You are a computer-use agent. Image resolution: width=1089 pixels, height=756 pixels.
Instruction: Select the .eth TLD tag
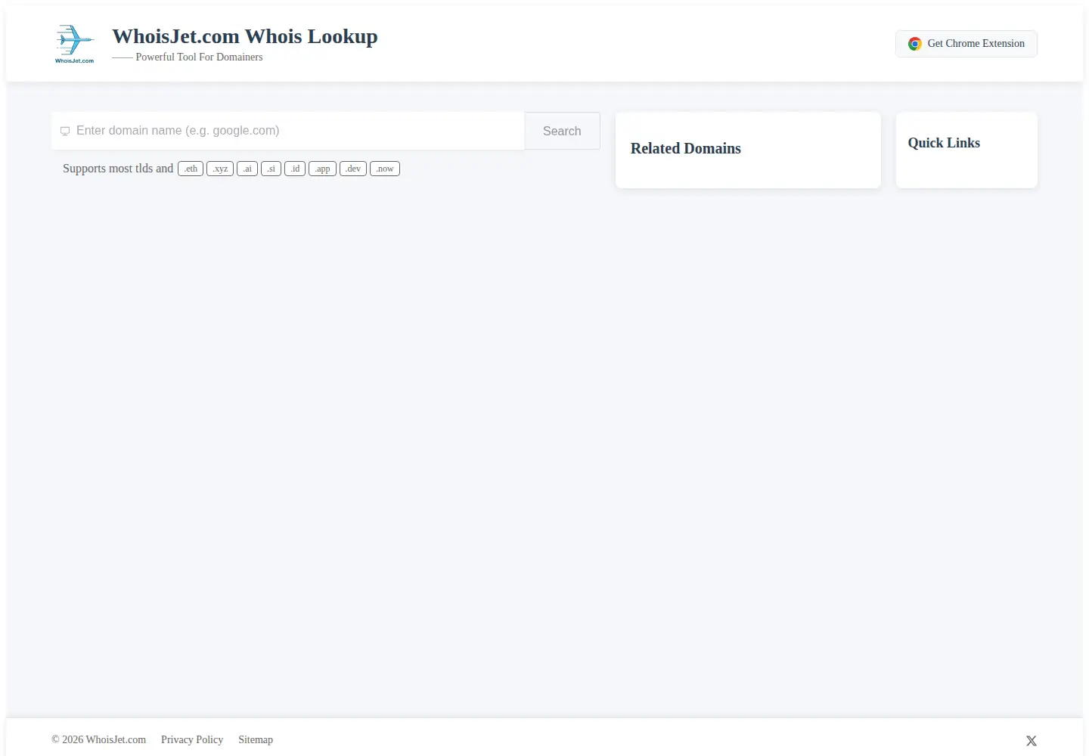(191, 169)
